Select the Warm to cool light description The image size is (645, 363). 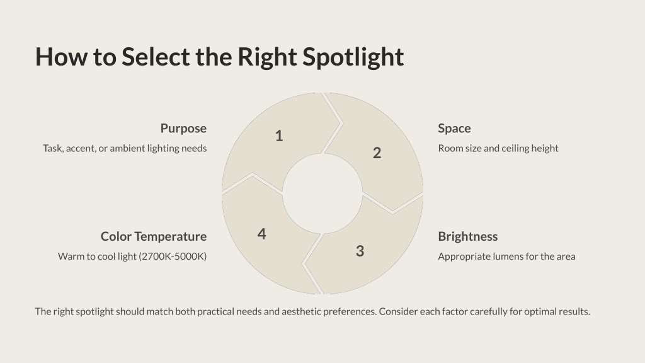(x=132, y=256)
